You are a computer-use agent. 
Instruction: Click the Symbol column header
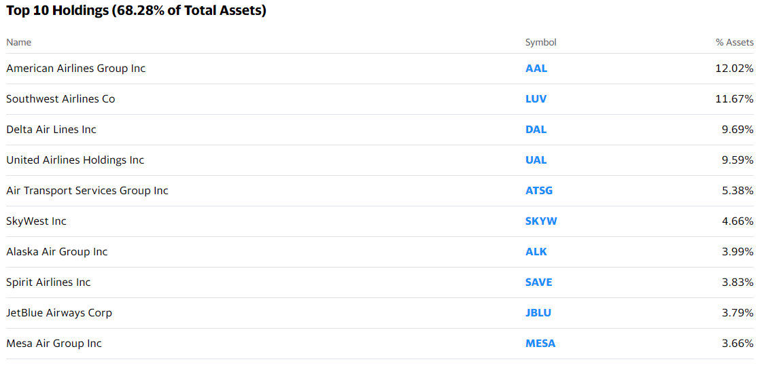pyautogui.click(x=540, y=43)
